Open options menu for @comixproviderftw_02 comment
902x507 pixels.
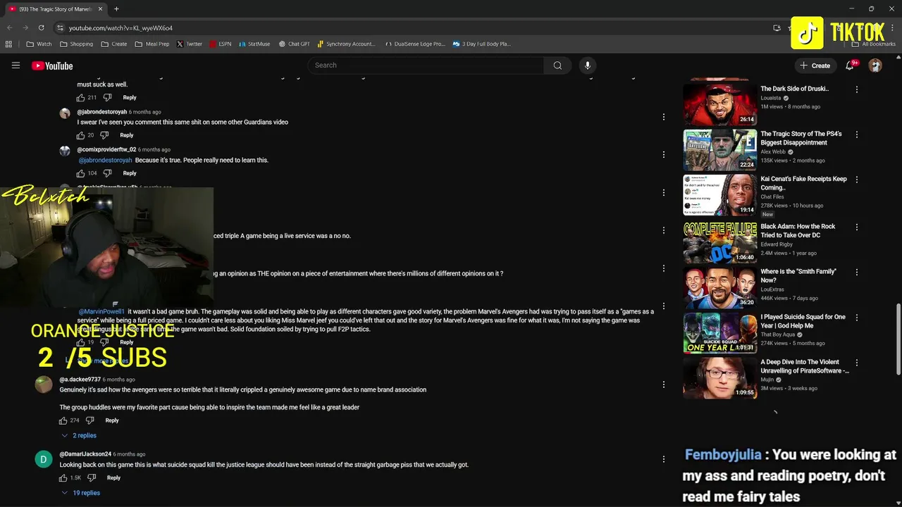click(x=663, y=154)
